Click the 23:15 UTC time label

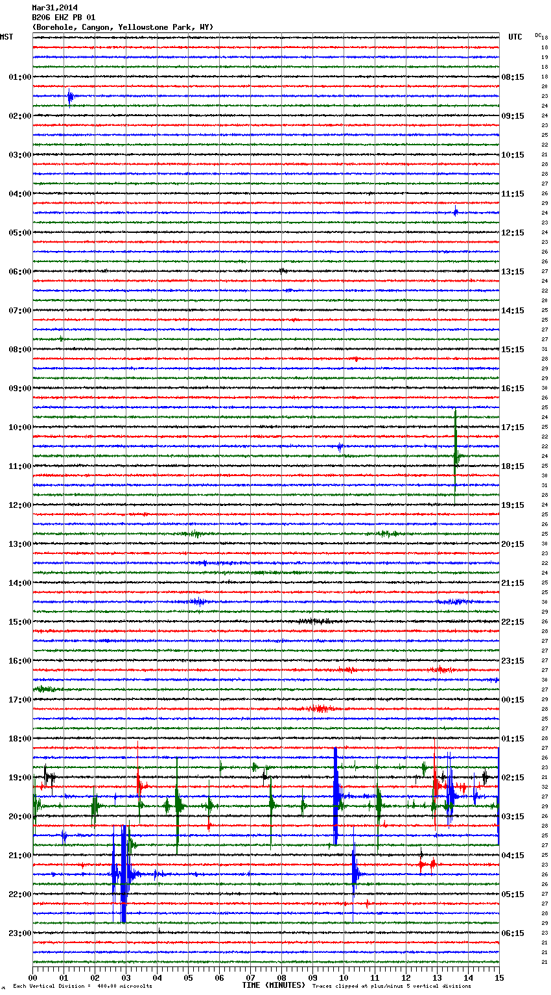(513, 661)
